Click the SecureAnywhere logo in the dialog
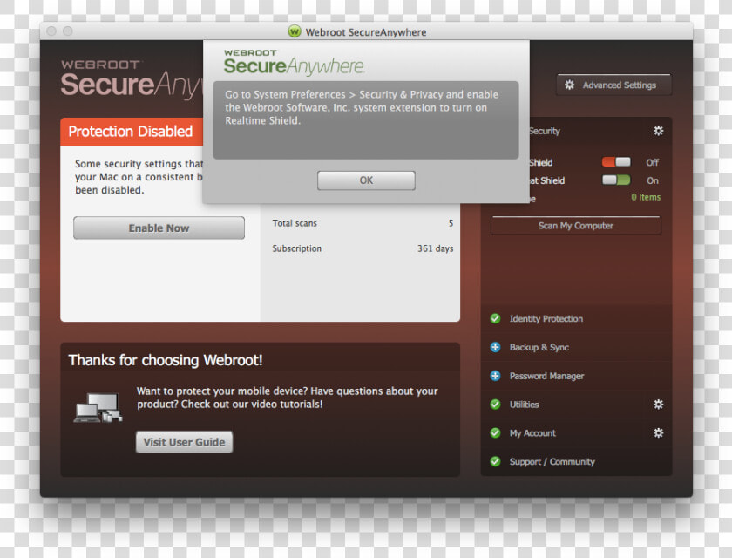This screenshot has width=732, height=558. pyautogui.click(x=295, y=62)
